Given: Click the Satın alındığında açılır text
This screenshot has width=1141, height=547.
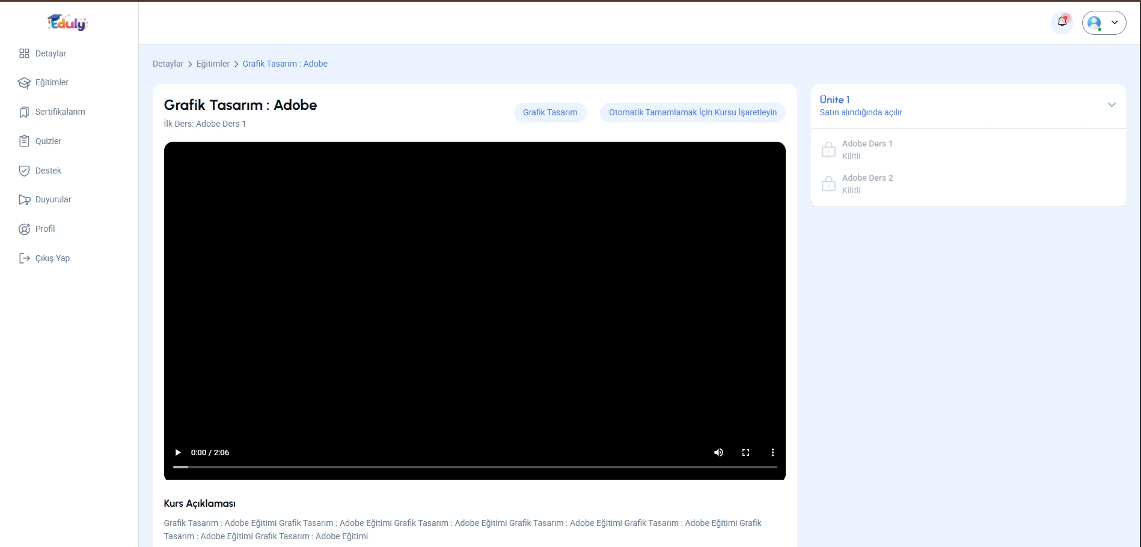Looking at the screenshot, I should point(861,112).
